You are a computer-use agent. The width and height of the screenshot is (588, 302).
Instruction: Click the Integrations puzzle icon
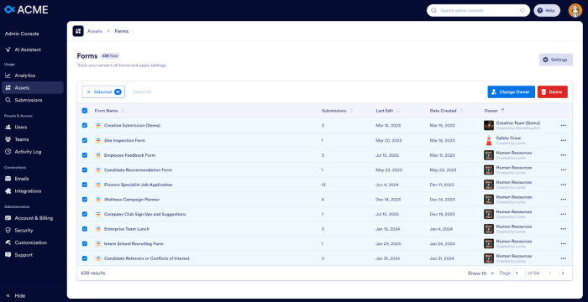(8, 191)
